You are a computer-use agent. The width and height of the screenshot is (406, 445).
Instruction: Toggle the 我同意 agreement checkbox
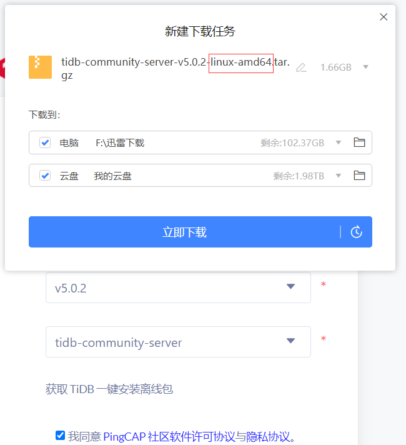(60, 436)
